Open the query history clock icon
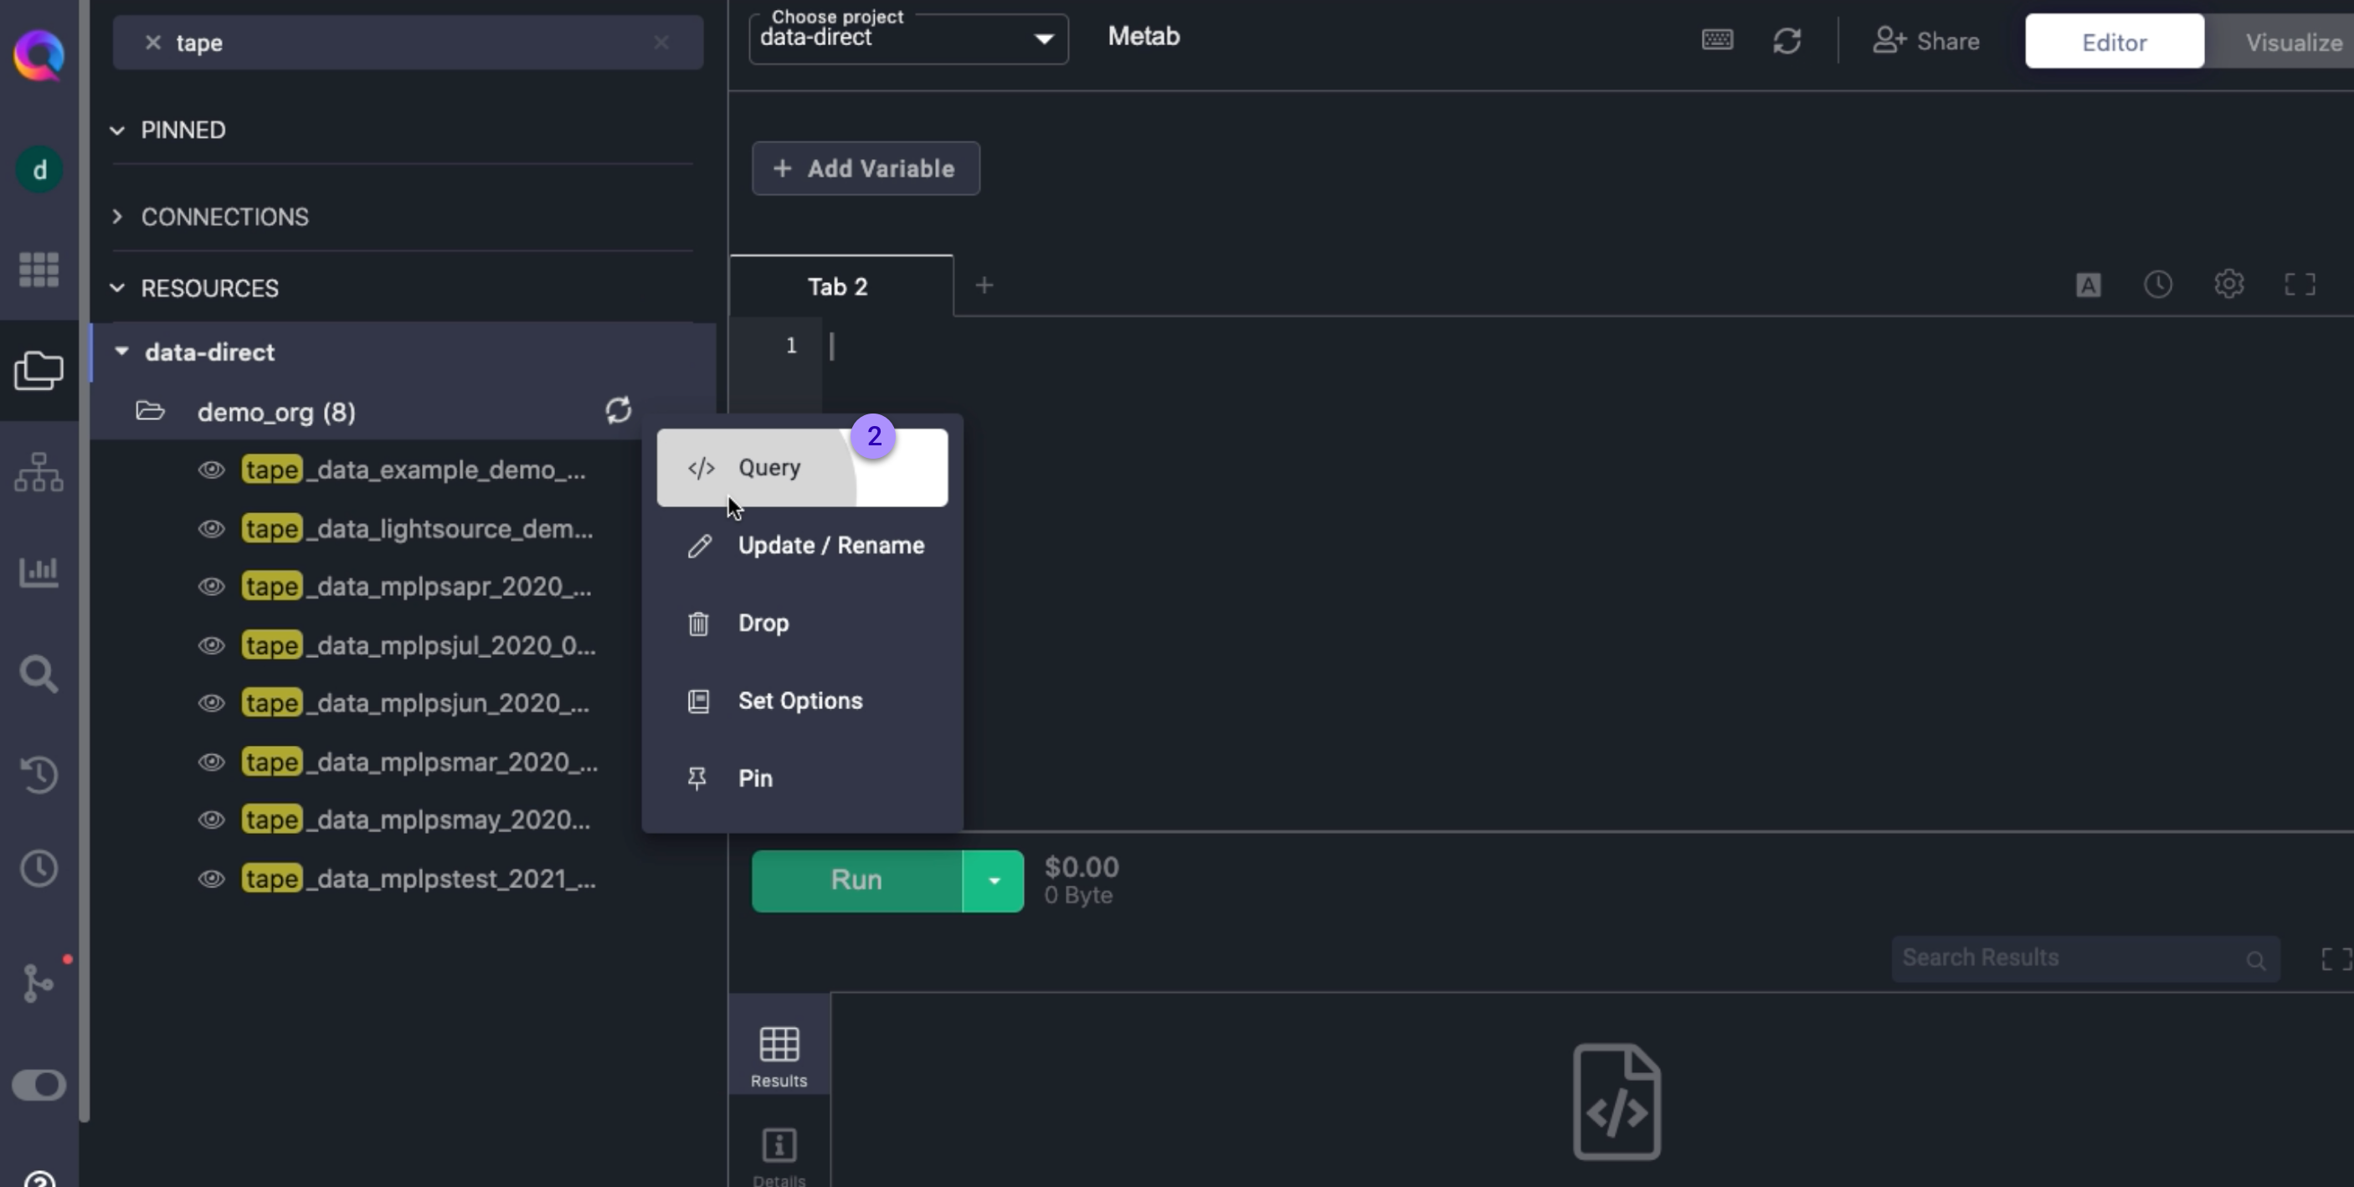2354x1187 pixels. point(2157,285)
